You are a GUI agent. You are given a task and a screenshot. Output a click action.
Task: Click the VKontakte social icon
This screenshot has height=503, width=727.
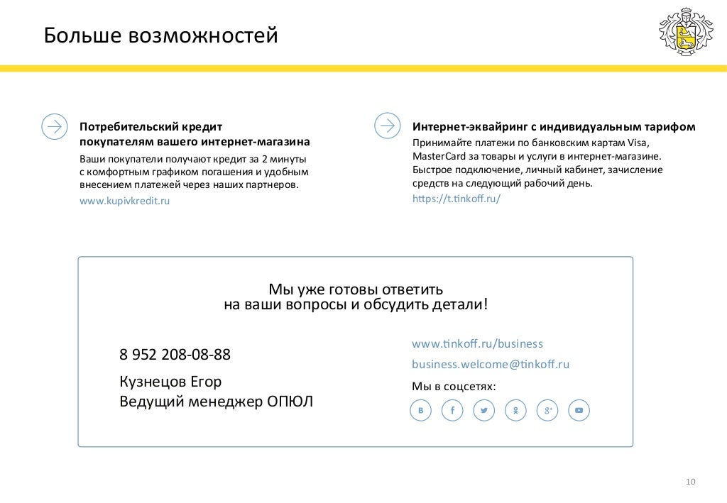coord(420,410)
